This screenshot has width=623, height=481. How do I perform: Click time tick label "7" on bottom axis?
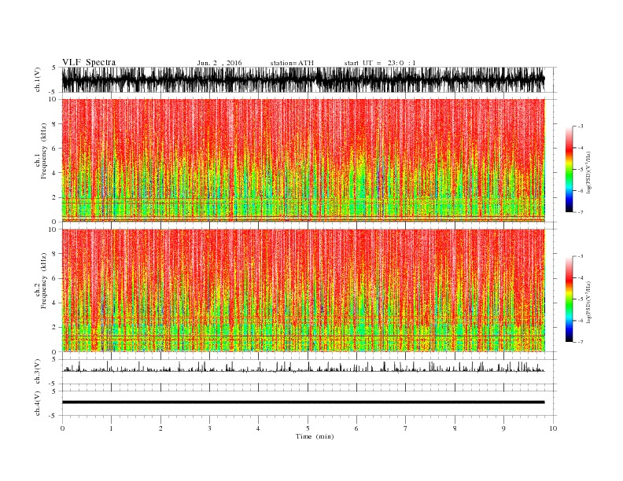(x=405, y=428)
